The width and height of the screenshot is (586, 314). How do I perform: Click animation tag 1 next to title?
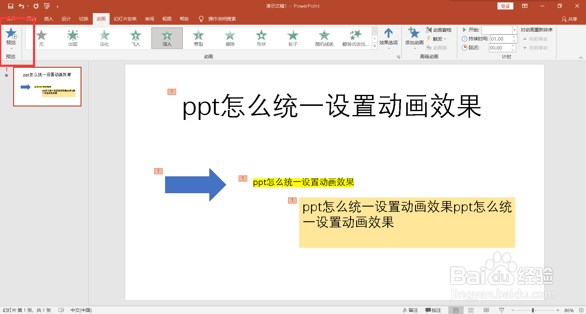[172, 92]
